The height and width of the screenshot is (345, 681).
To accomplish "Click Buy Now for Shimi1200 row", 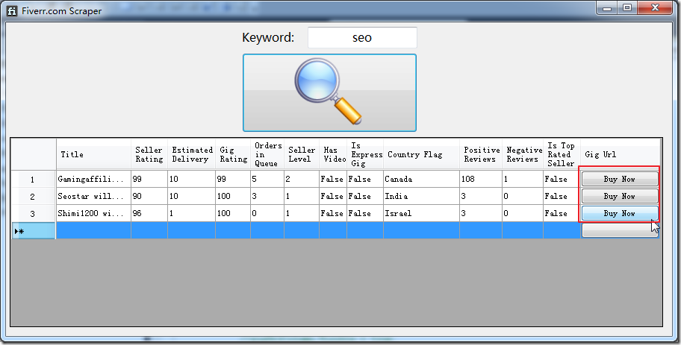I will (x=620, y=213).
